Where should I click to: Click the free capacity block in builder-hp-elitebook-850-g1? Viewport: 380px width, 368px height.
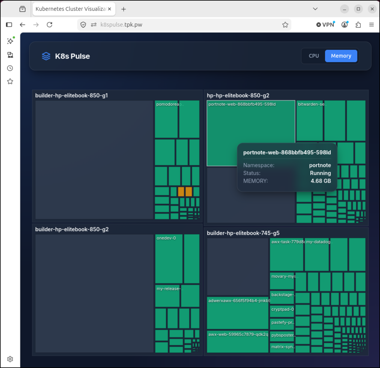coord(94,160)
